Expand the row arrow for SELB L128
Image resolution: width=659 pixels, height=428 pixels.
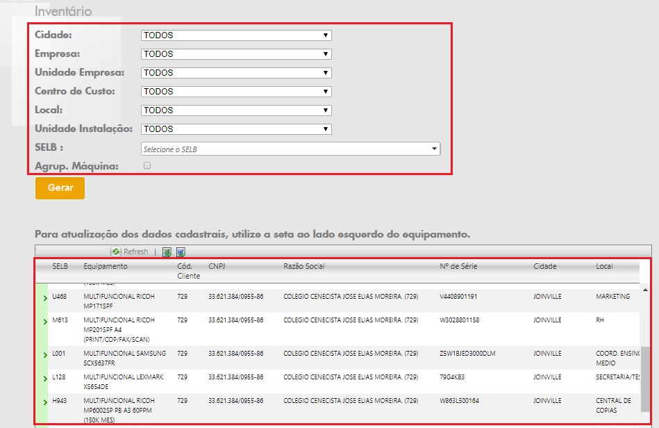[x=45, y=379]
